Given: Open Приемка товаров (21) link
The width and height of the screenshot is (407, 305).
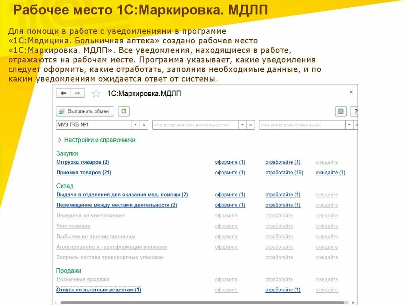Looking at the screenshot, I should 84,173.
